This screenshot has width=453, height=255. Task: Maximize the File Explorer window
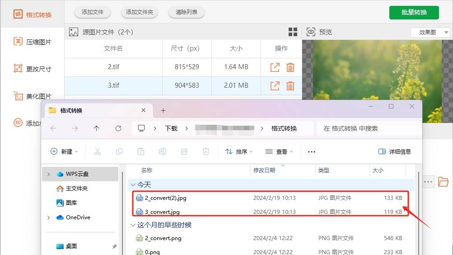(x=391, y=106)
